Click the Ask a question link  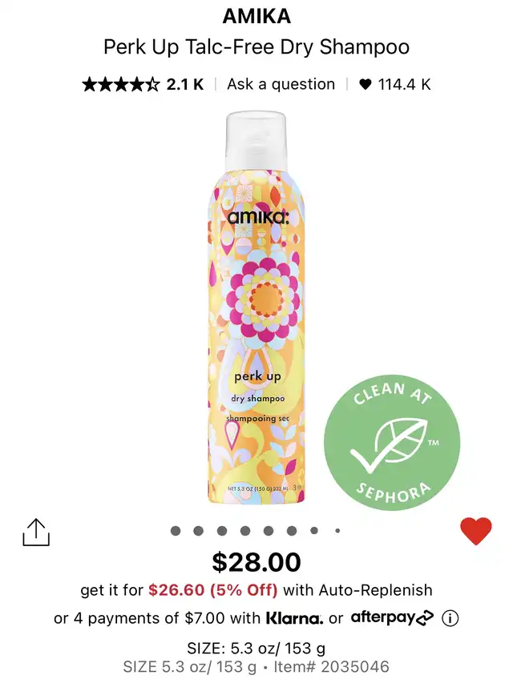click(x=281, y=84)
